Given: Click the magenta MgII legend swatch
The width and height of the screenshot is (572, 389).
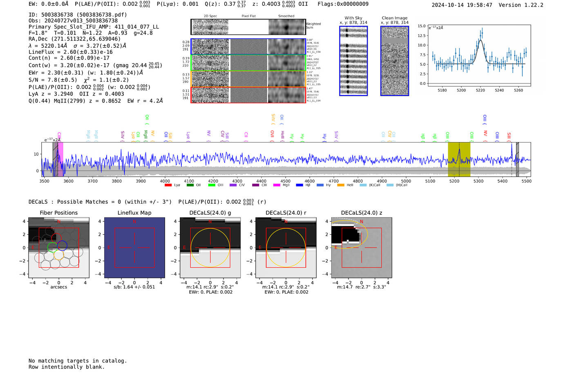Looking at the screenshot, I should 277,185.
